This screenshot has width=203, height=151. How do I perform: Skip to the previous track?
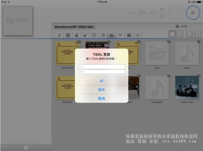tap(132, 13)
